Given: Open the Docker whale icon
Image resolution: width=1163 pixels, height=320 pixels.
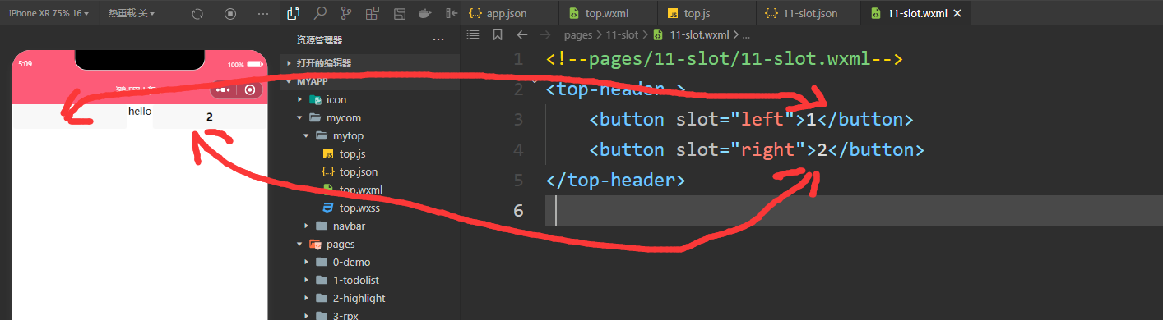Looking at the screenshot, I should tap(425, 13).
